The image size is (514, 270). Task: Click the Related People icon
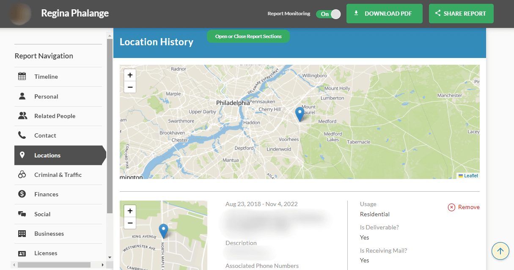coord(22,116)
